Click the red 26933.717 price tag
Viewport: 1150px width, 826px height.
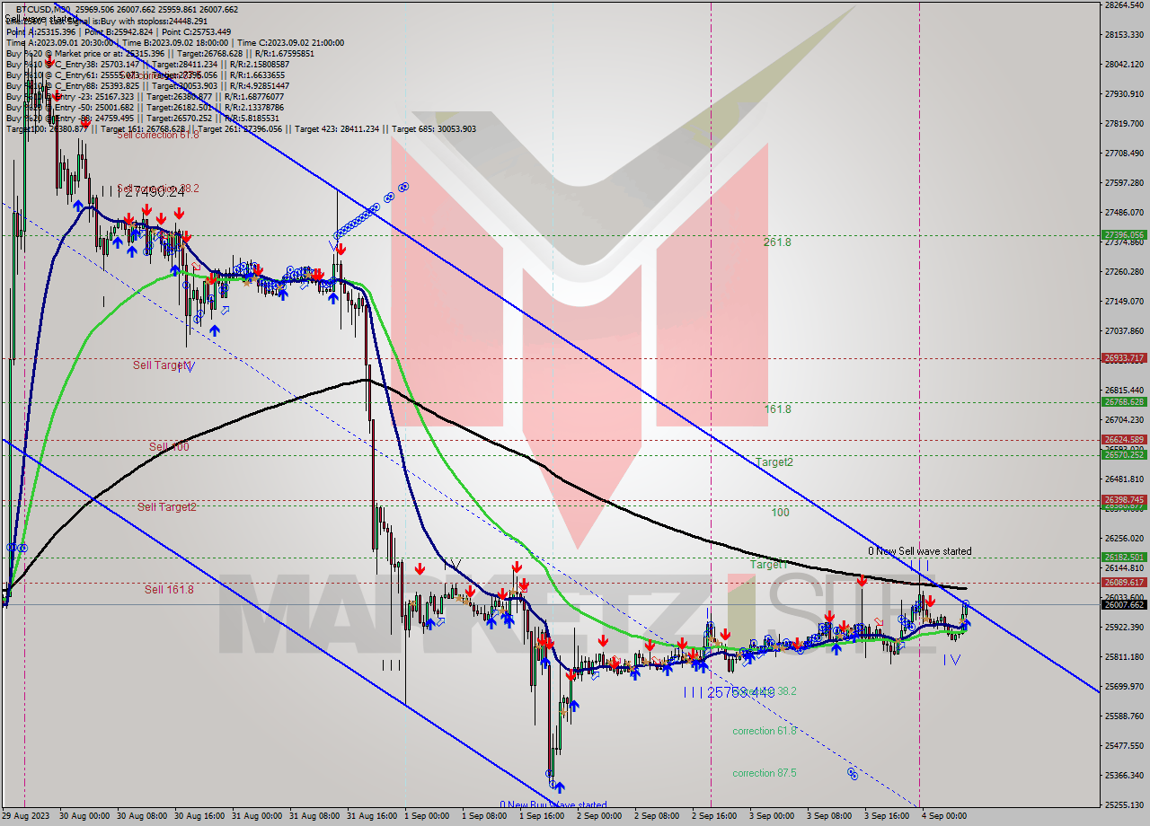1123,357
